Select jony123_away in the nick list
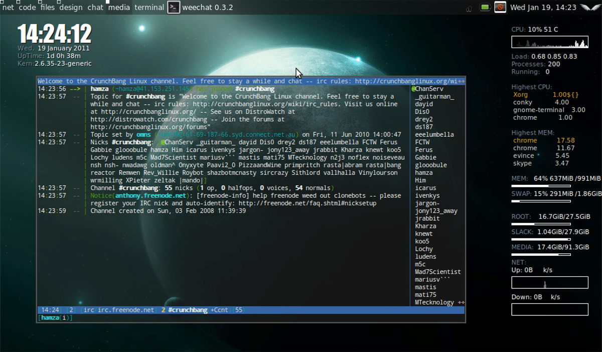The width and height of the screenshot is (602, 352). (436, 211)
